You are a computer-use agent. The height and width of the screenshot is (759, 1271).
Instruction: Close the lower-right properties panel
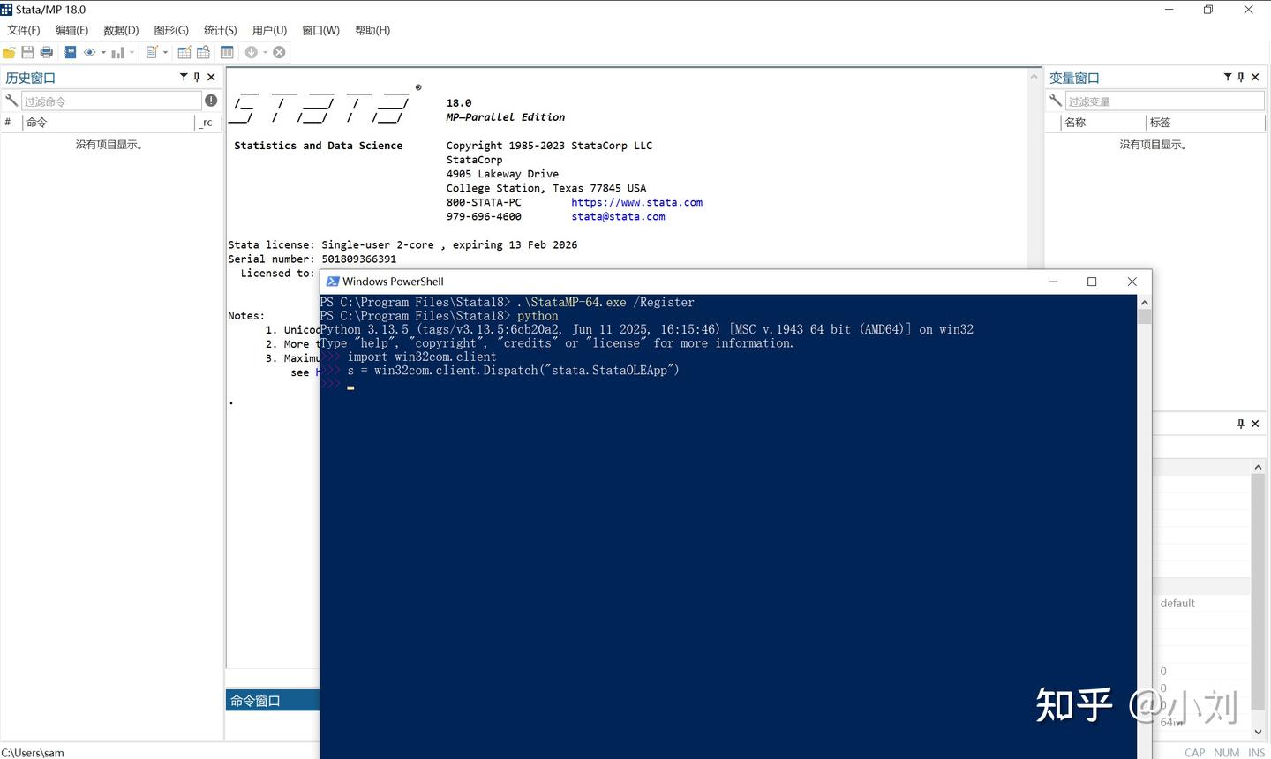point(1255,424)
